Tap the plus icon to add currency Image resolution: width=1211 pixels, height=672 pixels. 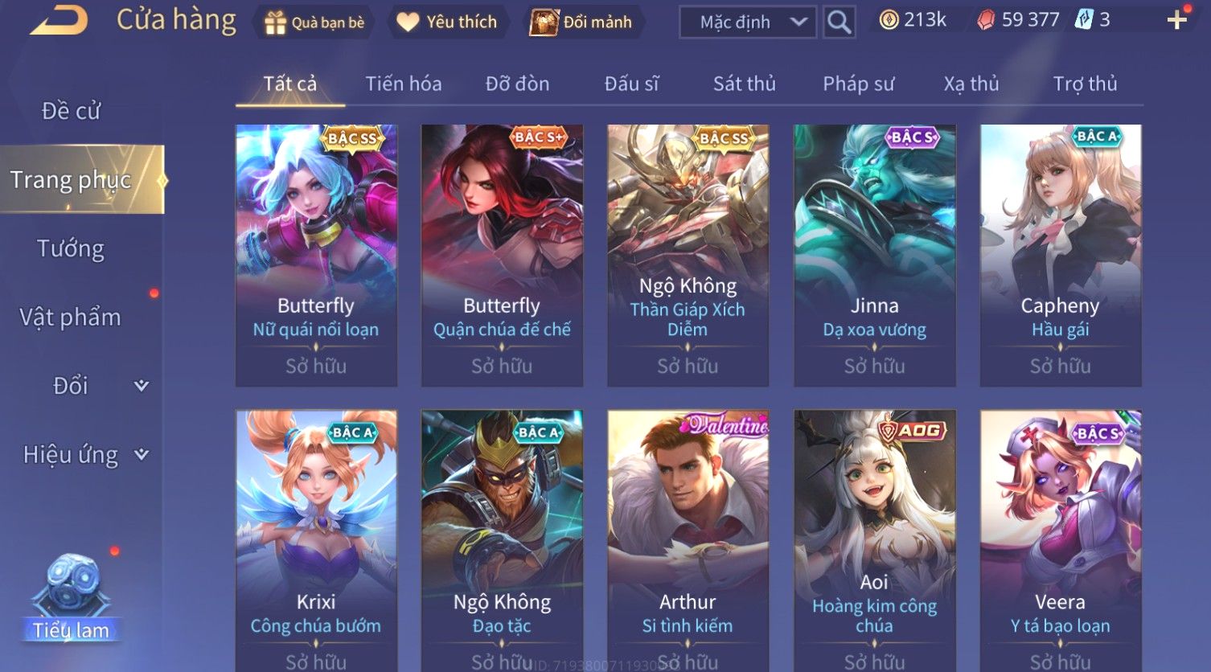click(x=1177, y=20)
